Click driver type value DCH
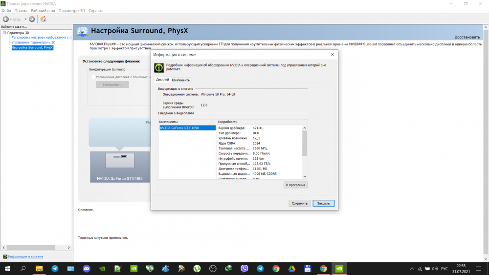Viewport: 489px width, 275px height. coord(256,133)
